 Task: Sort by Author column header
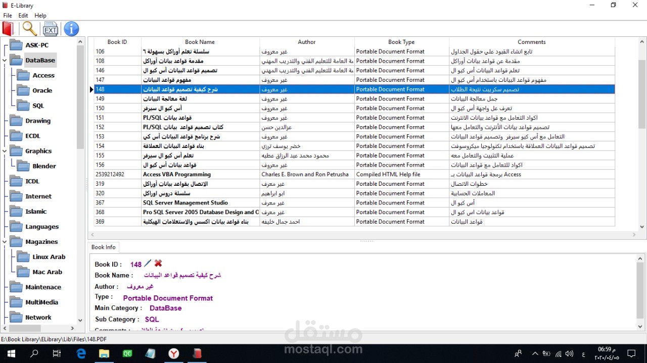[x=307, y=42]
